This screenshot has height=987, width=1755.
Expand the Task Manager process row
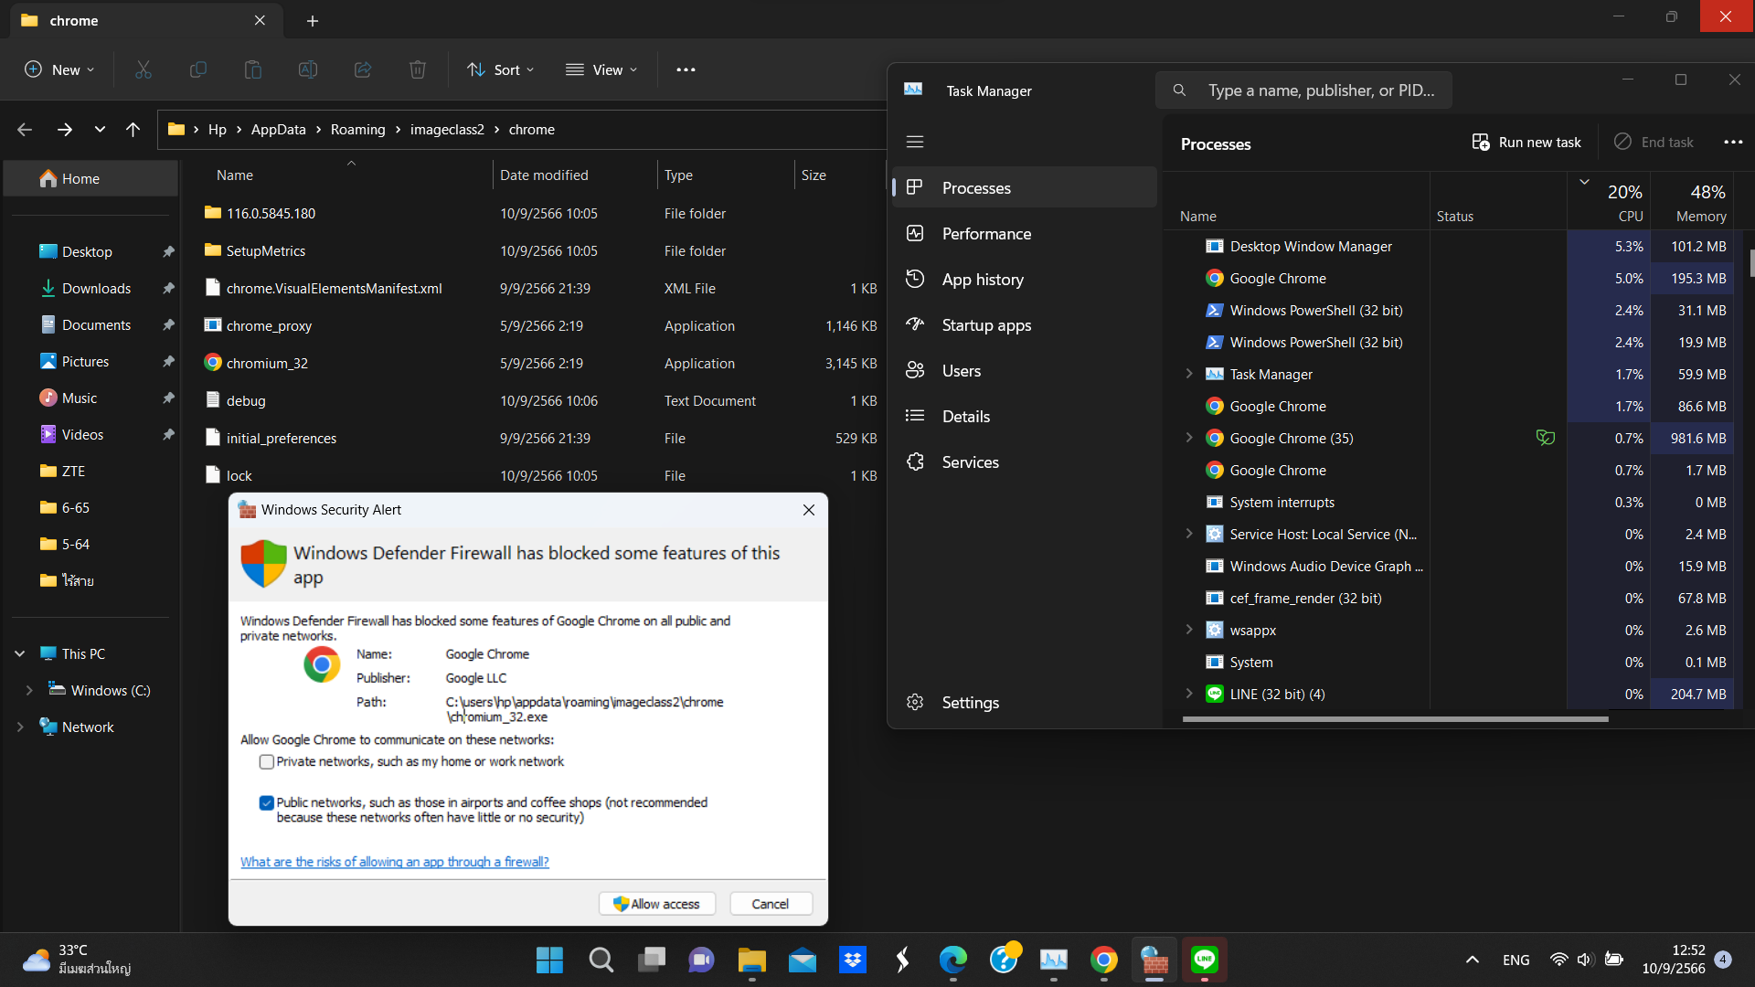(1189, 374)
